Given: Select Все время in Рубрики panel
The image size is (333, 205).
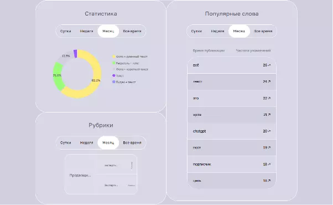Looking at the screenshot, I should [132, 143].
